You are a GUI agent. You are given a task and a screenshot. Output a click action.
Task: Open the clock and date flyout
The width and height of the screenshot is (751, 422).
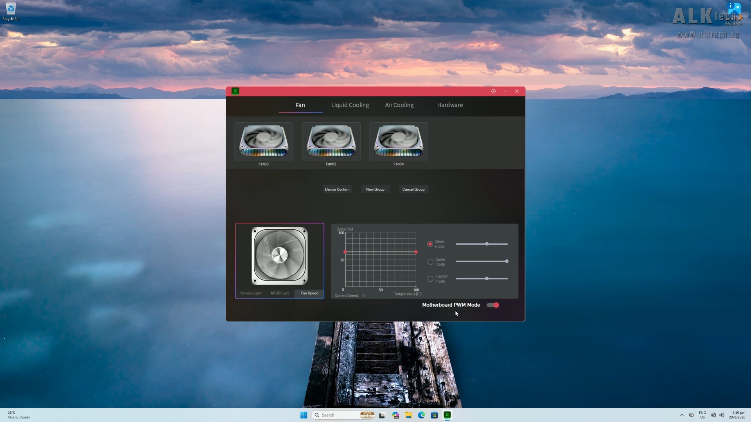coord(737,415)
